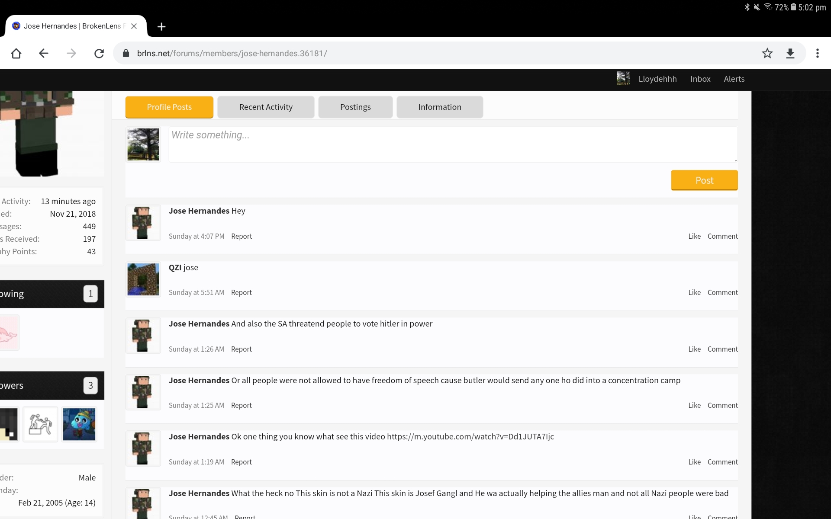Switch to the Profile Posts tab

(x=169, y=107)
